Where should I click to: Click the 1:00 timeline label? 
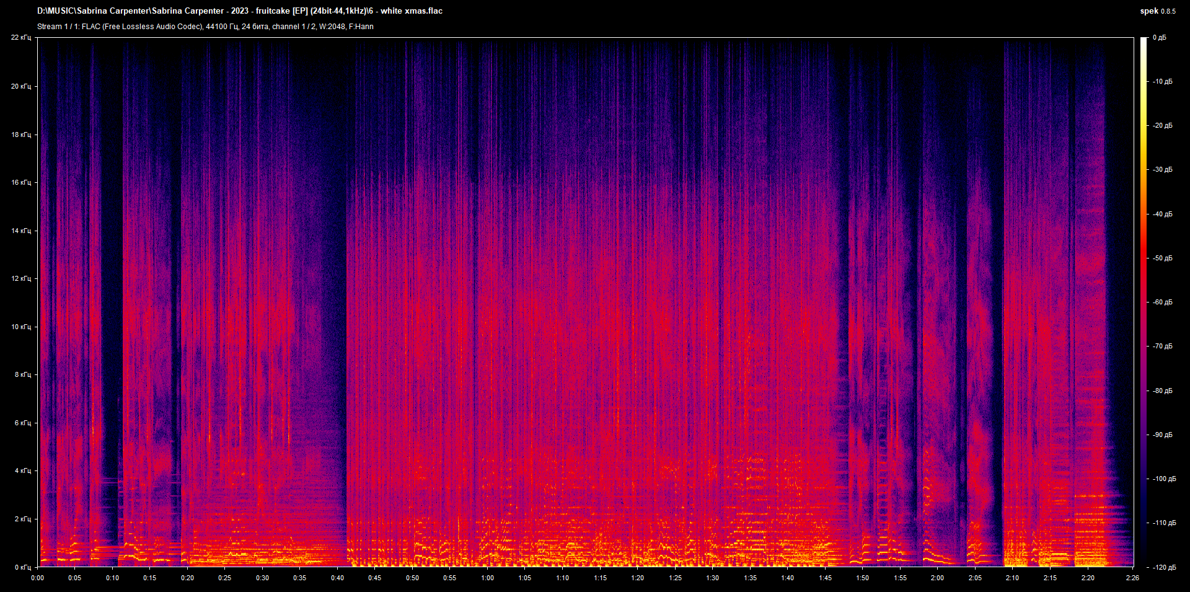point(487,578)
